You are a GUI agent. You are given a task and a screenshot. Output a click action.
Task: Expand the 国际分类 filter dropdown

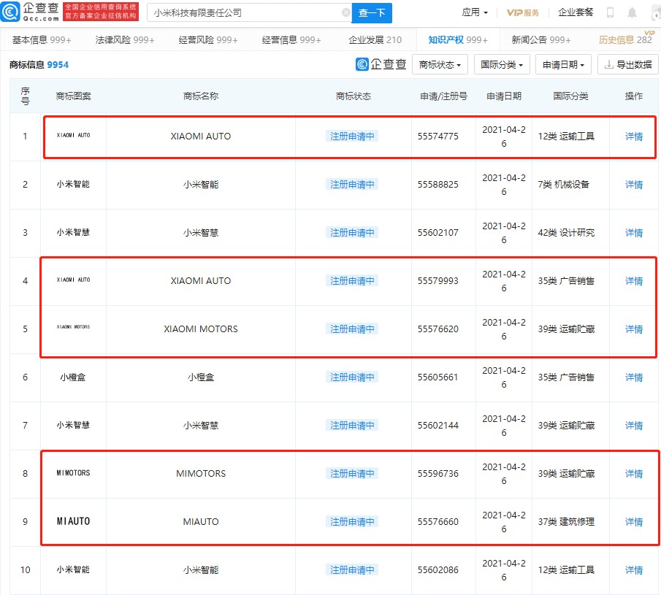tap(502, 64)
